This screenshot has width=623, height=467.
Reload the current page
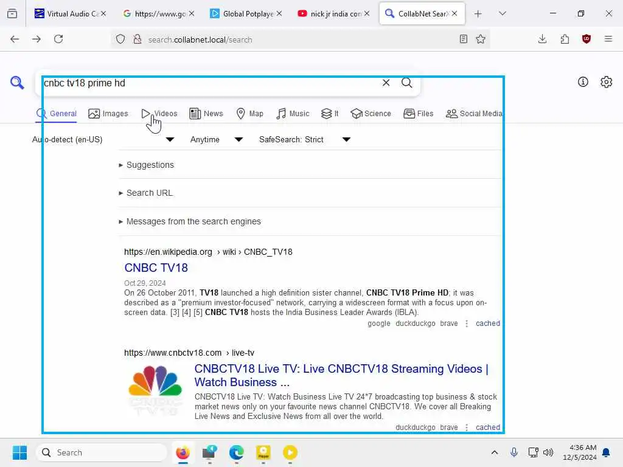point(58,39)
